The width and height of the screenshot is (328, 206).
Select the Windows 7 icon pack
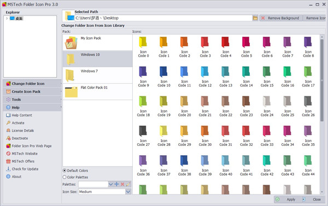point(97,75)
